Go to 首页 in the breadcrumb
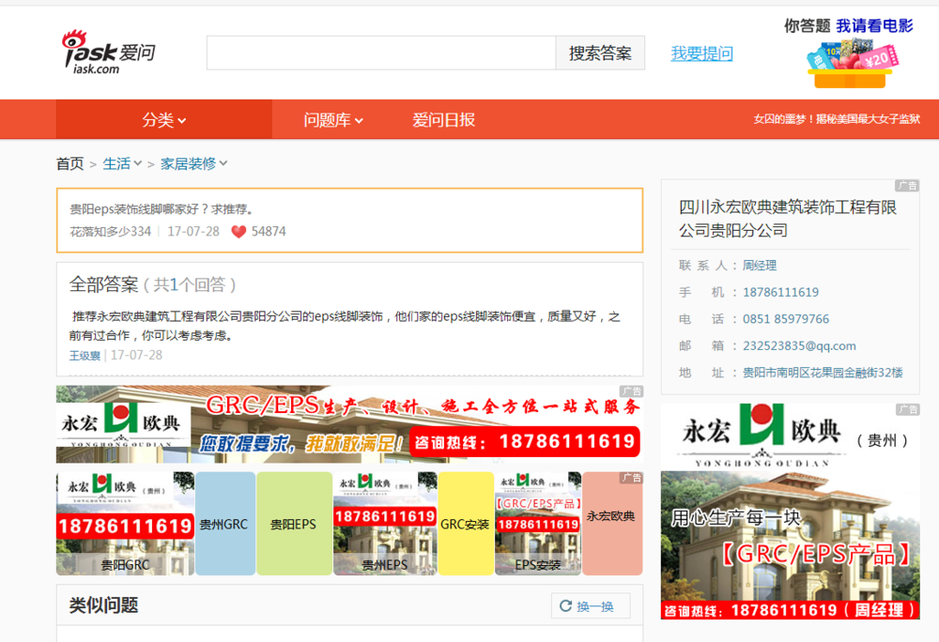939x642 pixels. [x=70, y=163]
